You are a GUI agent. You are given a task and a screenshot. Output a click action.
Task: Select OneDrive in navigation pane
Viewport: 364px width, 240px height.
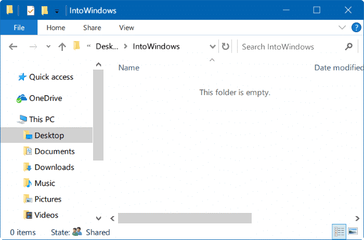coord(46,98)
